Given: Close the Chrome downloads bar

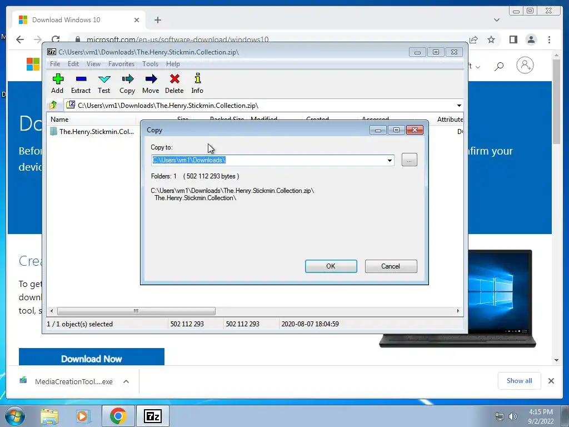Looking at the screenshot, I should coord(551,381).
